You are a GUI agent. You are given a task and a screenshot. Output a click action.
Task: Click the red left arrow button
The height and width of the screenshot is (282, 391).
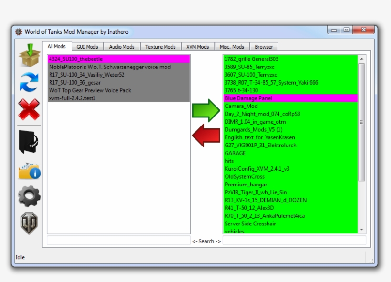pos(206,136)
